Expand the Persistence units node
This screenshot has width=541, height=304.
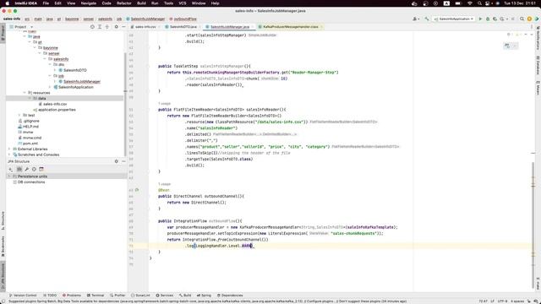point(9,176)
